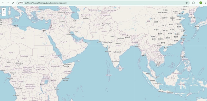Click the Kinshasa city label
This screenshot has width=207, height=101.
coord(19,88)
